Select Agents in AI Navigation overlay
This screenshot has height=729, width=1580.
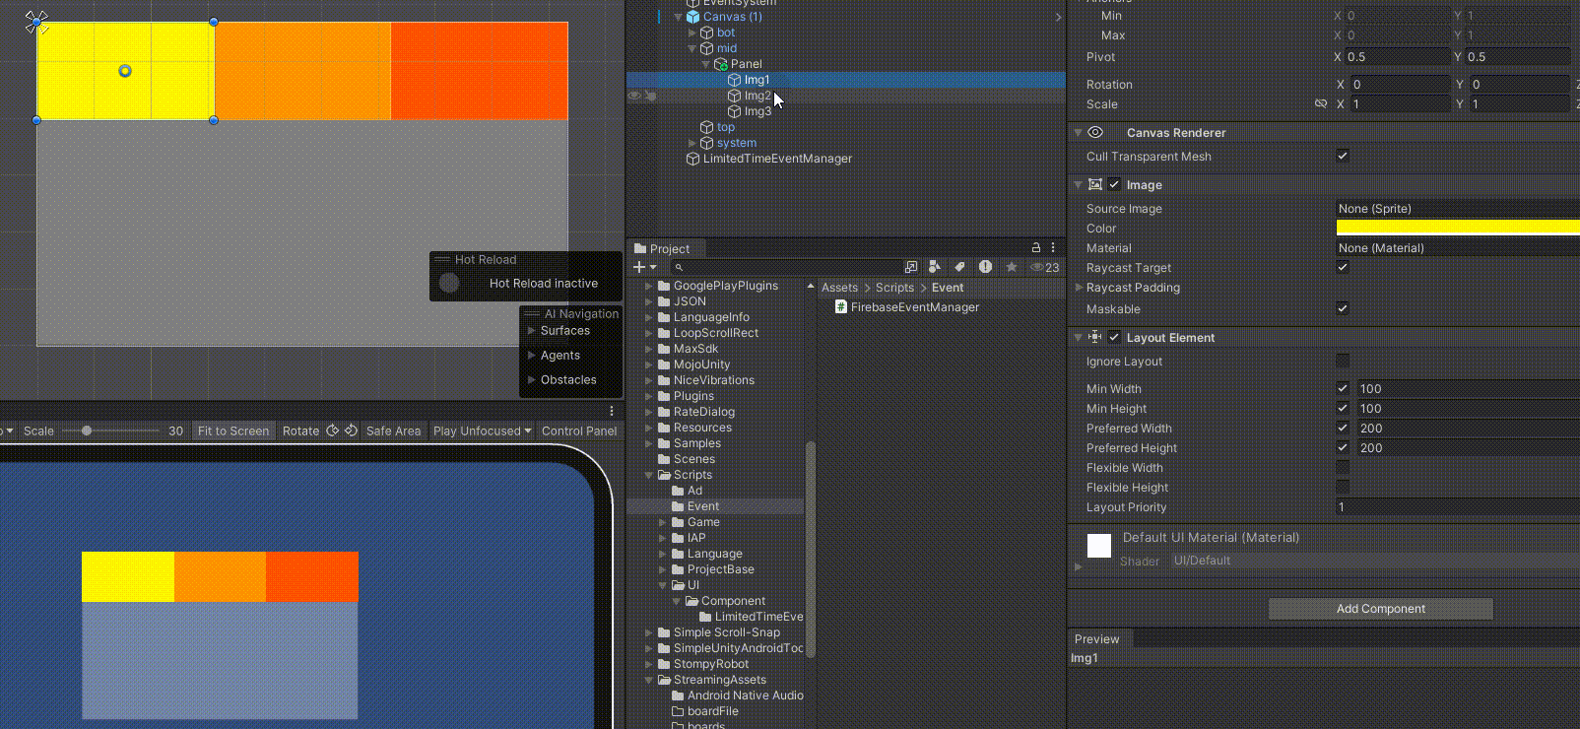(x=560, y=356)
